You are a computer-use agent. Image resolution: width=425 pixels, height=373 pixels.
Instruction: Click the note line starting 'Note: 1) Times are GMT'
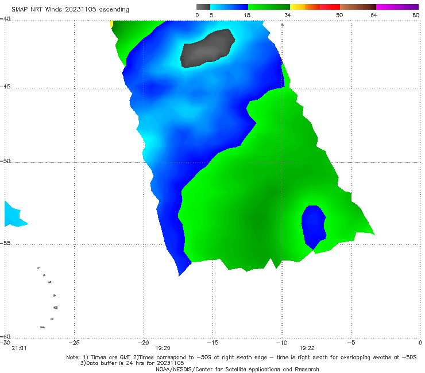[241, 358]
